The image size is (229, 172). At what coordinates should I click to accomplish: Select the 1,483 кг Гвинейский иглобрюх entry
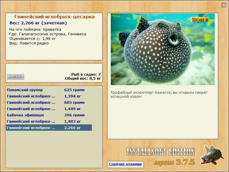pyautogui.click(x=49, y=121)
